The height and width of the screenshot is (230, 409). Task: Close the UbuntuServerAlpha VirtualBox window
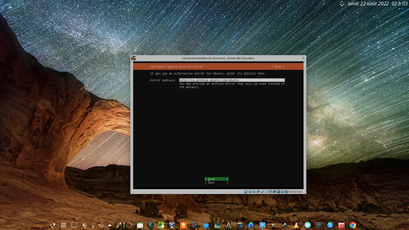(x=303, y=58)
